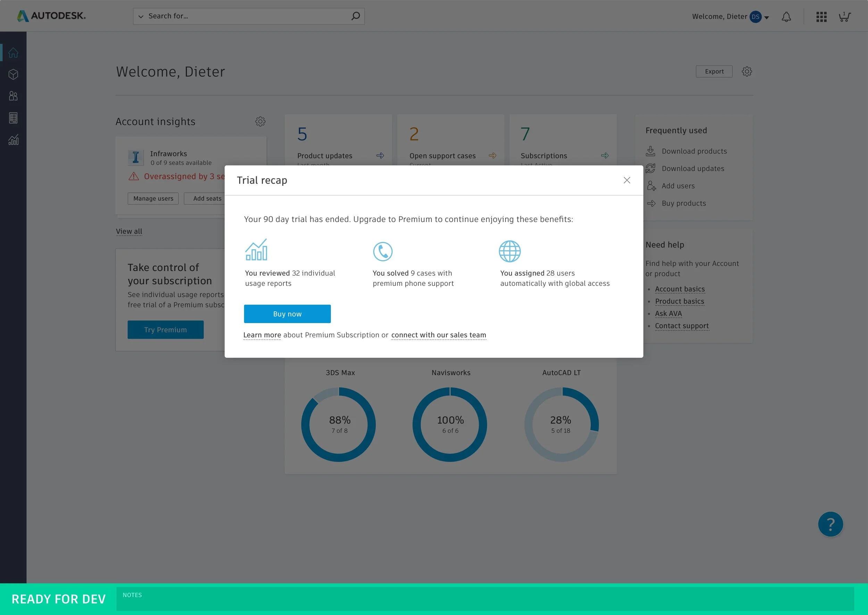Open the reporting chart sidebar icon
868x615 pixels.
pos(13,140)
